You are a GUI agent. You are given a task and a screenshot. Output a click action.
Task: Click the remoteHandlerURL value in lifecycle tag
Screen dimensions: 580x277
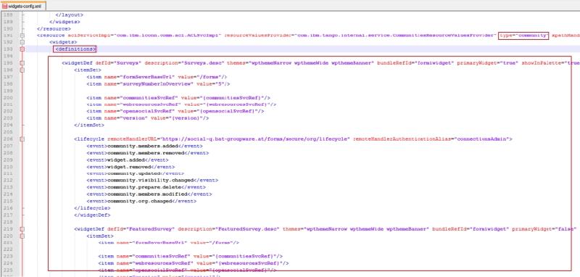click(x=255, y=139)
